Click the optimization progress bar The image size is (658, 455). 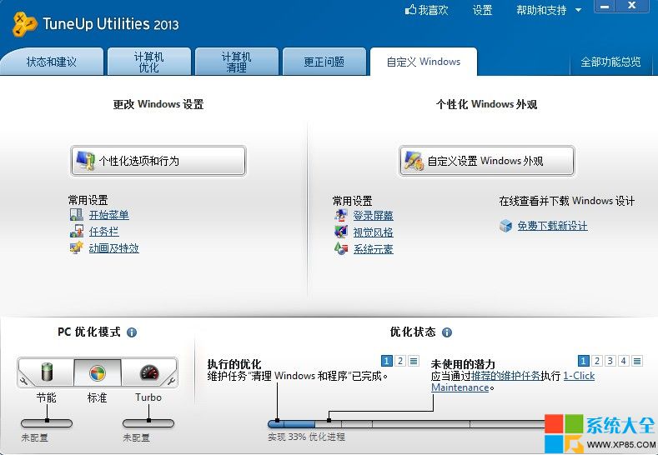click(x=406, y=424)
